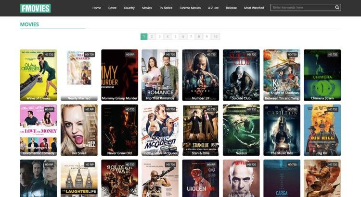The height and width of the screenshot is (197, 361).
Task: Open the Number 37 poster
Action: click(x=201, y=75)
